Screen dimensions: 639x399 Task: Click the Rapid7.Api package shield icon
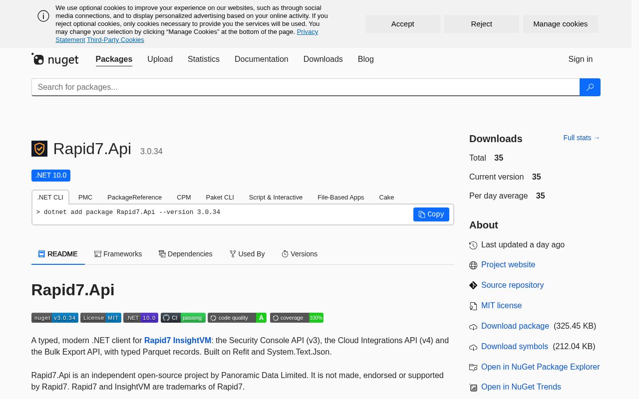(x=39, y=149)
